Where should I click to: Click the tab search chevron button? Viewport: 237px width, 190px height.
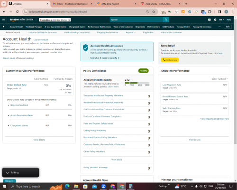tap(3, 4)
